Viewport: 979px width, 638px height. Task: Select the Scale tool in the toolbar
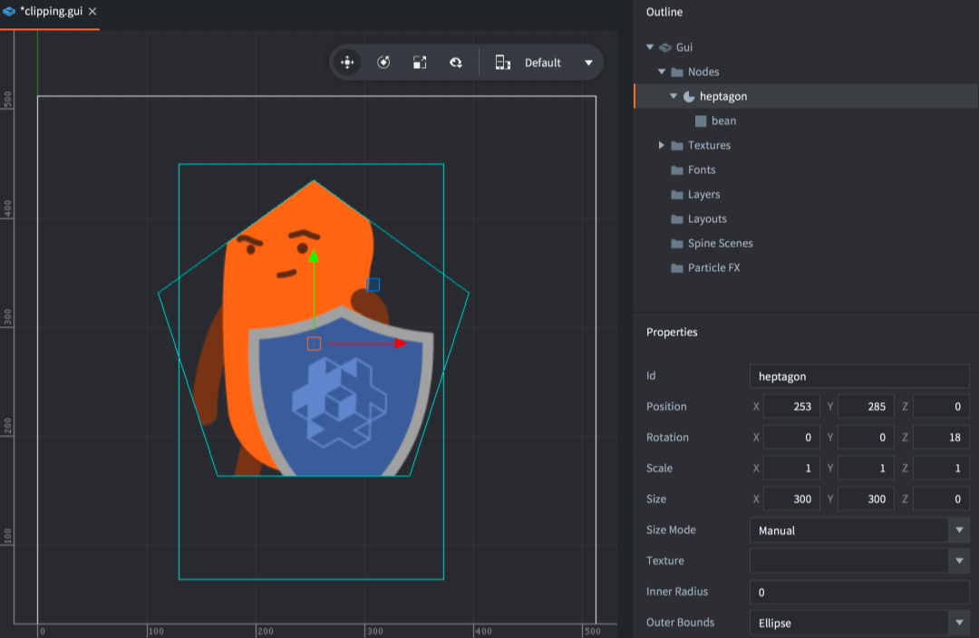[420, 63]
